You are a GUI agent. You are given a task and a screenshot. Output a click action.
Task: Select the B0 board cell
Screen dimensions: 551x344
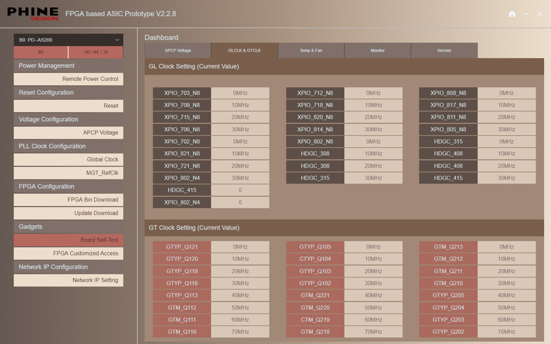[x=41, y=52]
